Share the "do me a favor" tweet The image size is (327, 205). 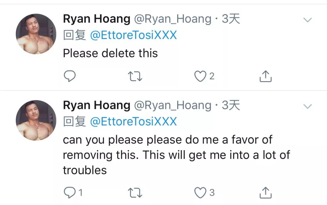[x=266, y=192]
